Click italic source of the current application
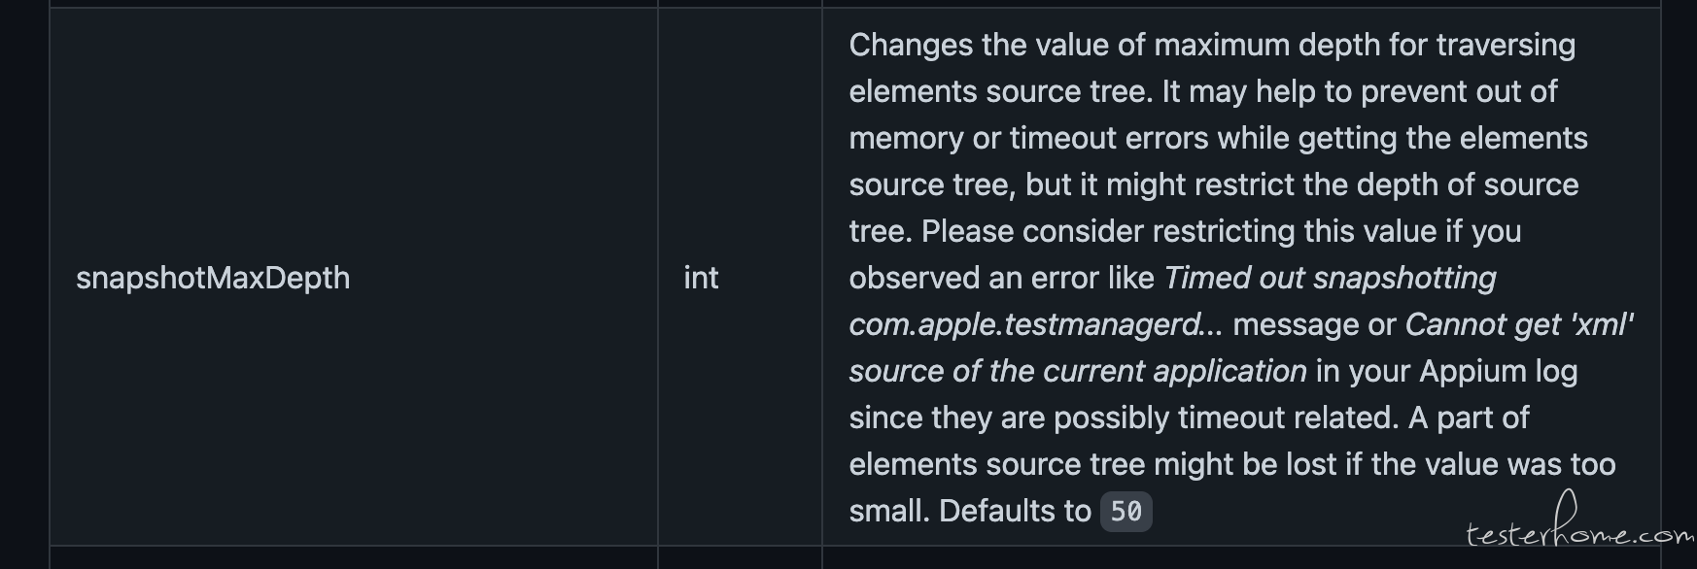 point(1078,371)
